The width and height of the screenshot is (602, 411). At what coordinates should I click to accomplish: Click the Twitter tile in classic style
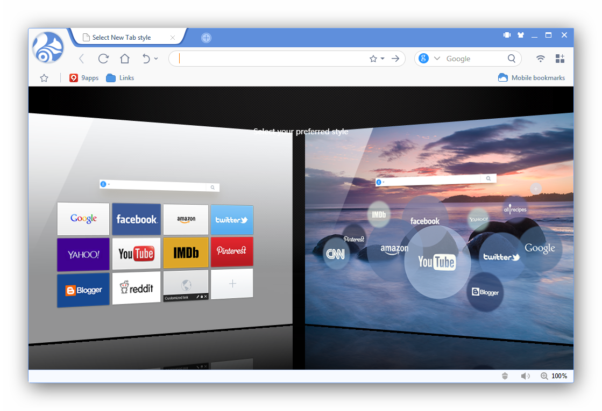pos(232,220)
